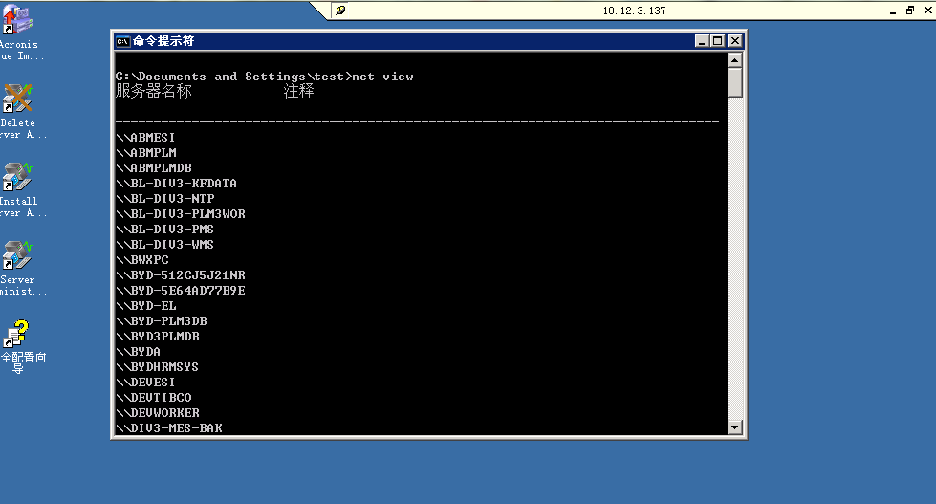Click the \\BWXPC entry

click(x=142, y=260)
